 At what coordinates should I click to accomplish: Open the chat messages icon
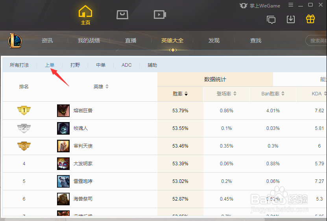coord(271,20)
